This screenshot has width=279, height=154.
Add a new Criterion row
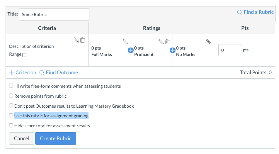click(x=23, y=72)
